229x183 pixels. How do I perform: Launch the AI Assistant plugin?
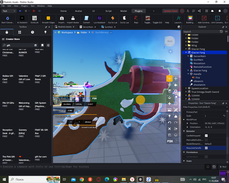click(22, 20)
